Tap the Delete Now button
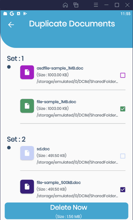Screen dimensions: 133x220 click(x=66, y=211)
